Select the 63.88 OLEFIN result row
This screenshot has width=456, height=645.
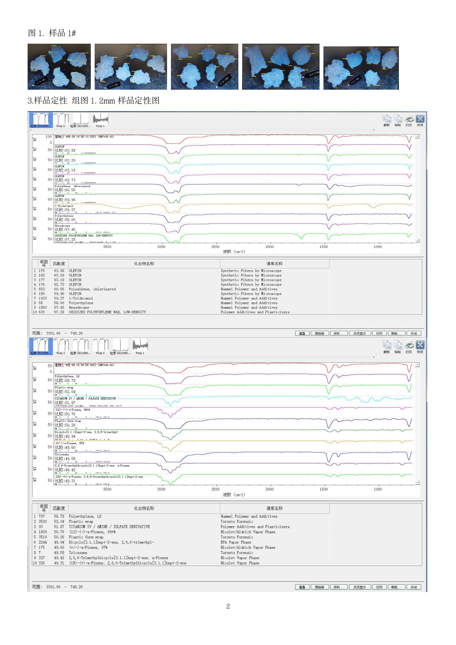coord(180,271)
